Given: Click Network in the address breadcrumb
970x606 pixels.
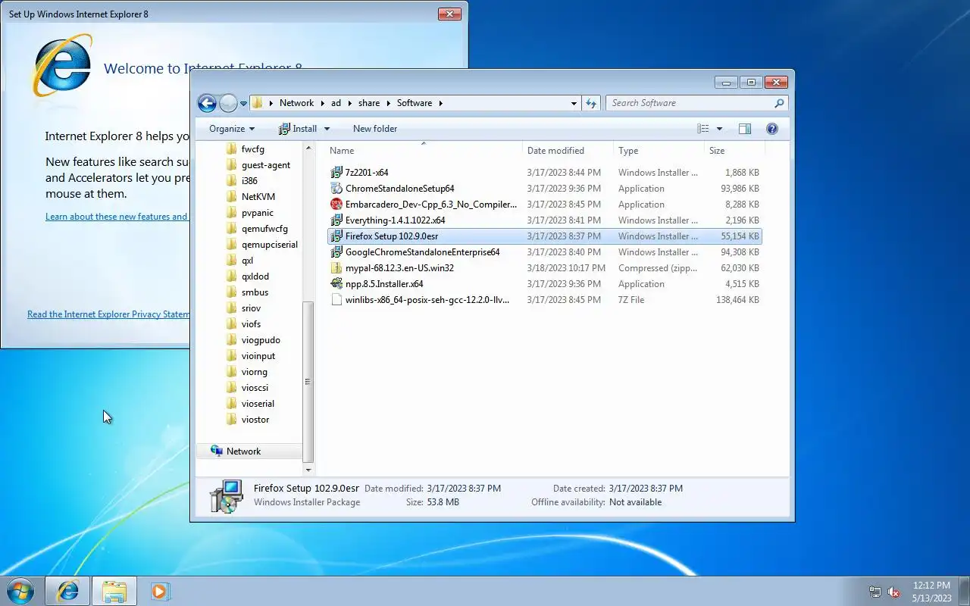Looking at the screenshot, I should click(x=296, y=103).
